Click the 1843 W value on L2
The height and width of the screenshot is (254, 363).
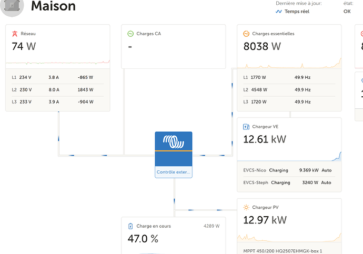pos(85,89)
